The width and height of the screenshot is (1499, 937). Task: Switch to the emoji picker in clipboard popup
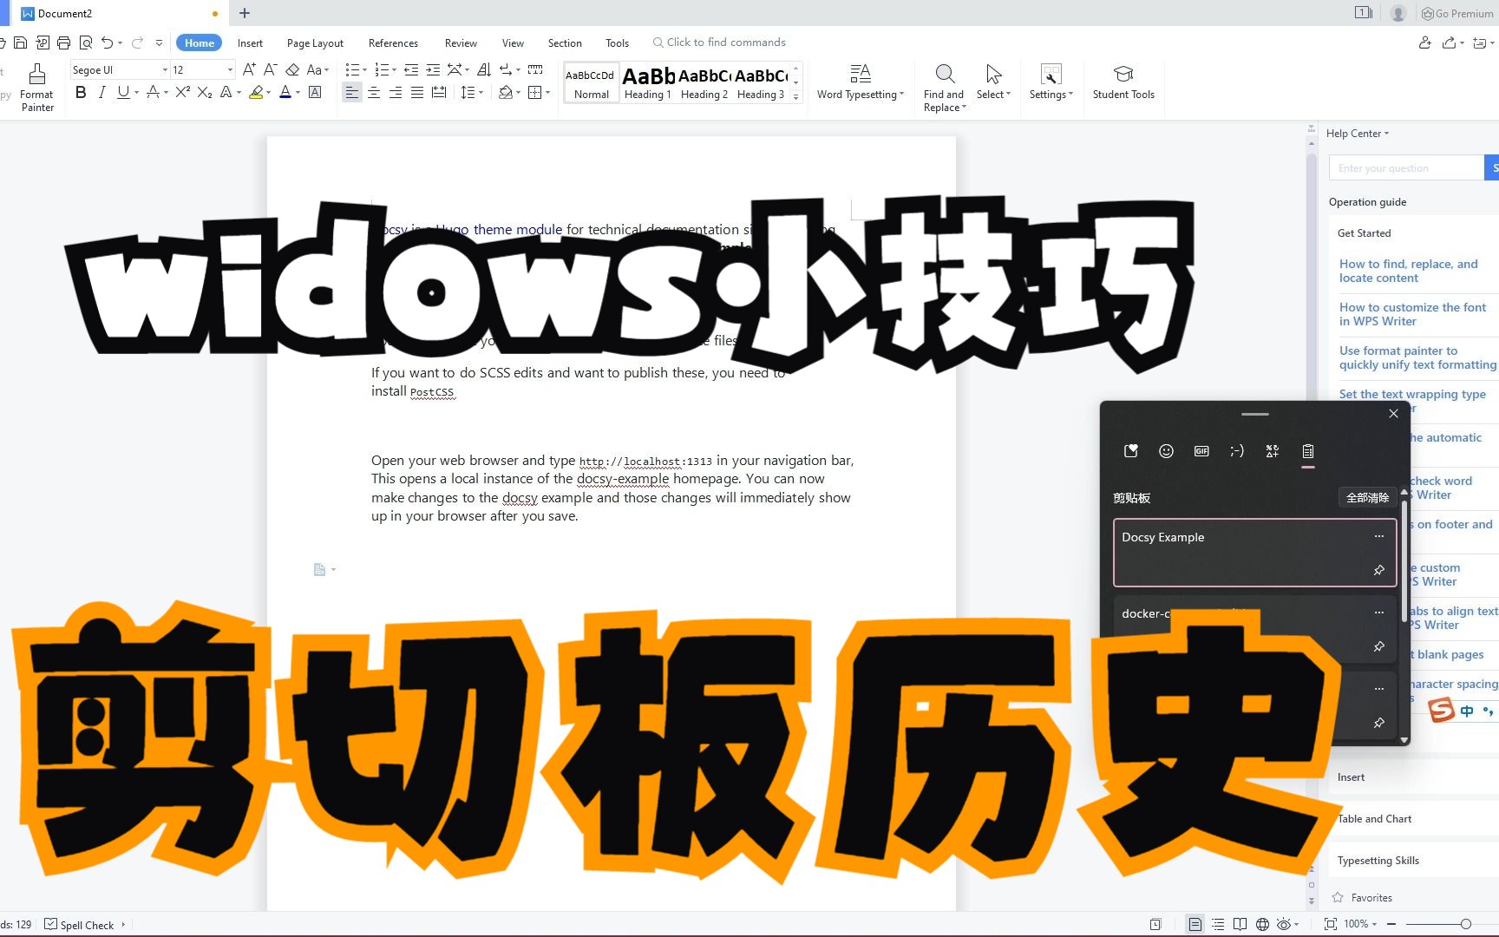point(1165,450)
